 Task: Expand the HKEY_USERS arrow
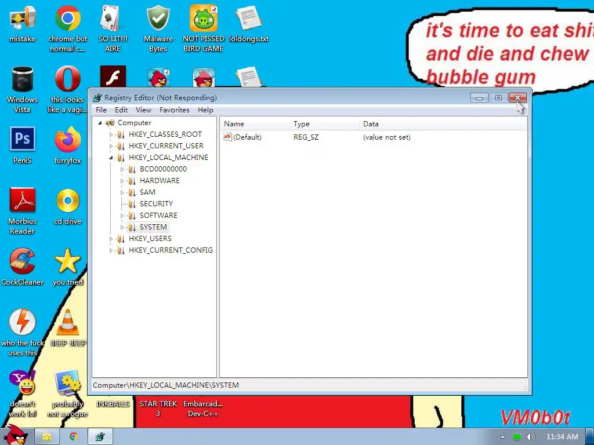pyautogui.click(x=111, y=239)
